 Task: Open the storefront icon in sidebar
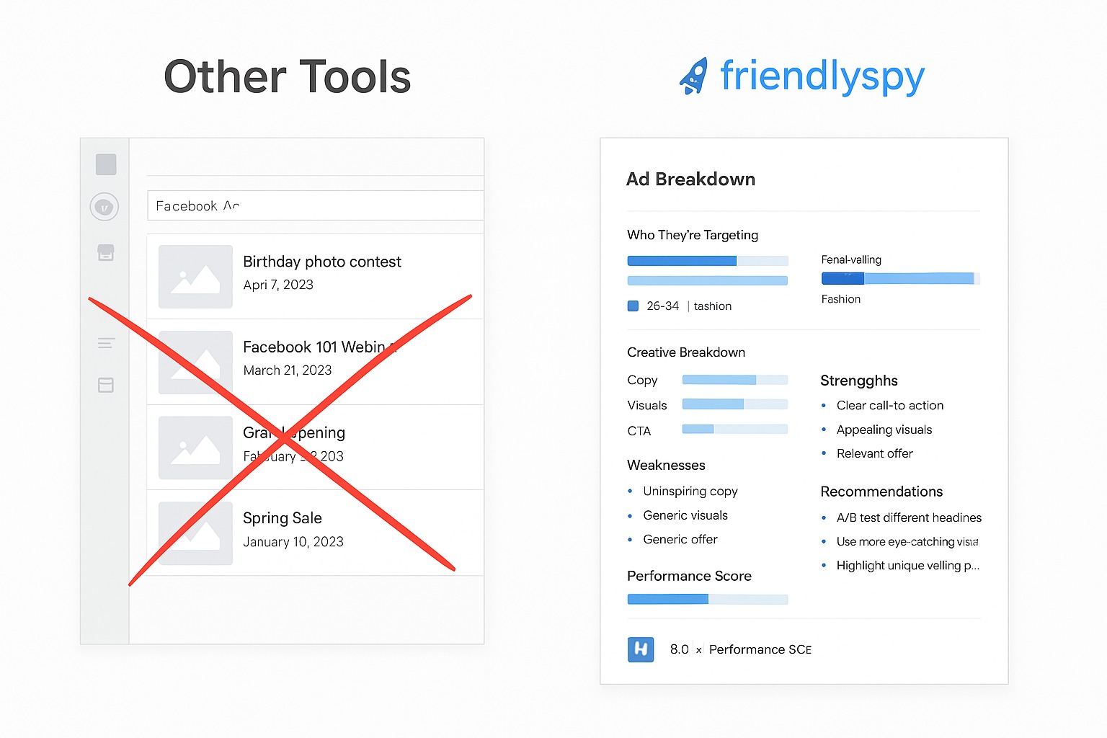106,252
